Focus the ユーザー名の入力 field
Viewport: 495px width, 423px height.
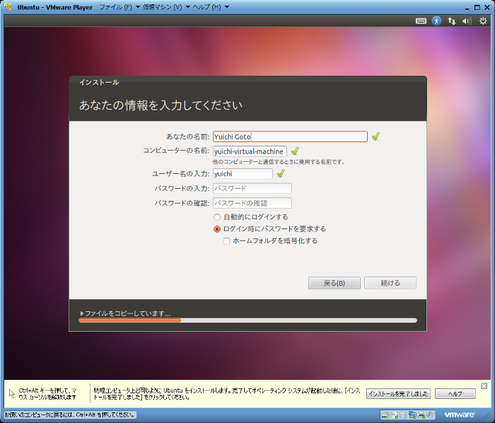pyautogui.click(x=243, y=173)
